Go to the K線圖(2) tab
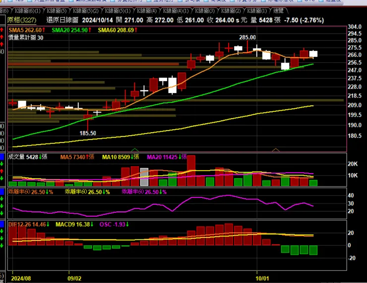The height and width of the screenshot is (283, 367). pos(231,11)
